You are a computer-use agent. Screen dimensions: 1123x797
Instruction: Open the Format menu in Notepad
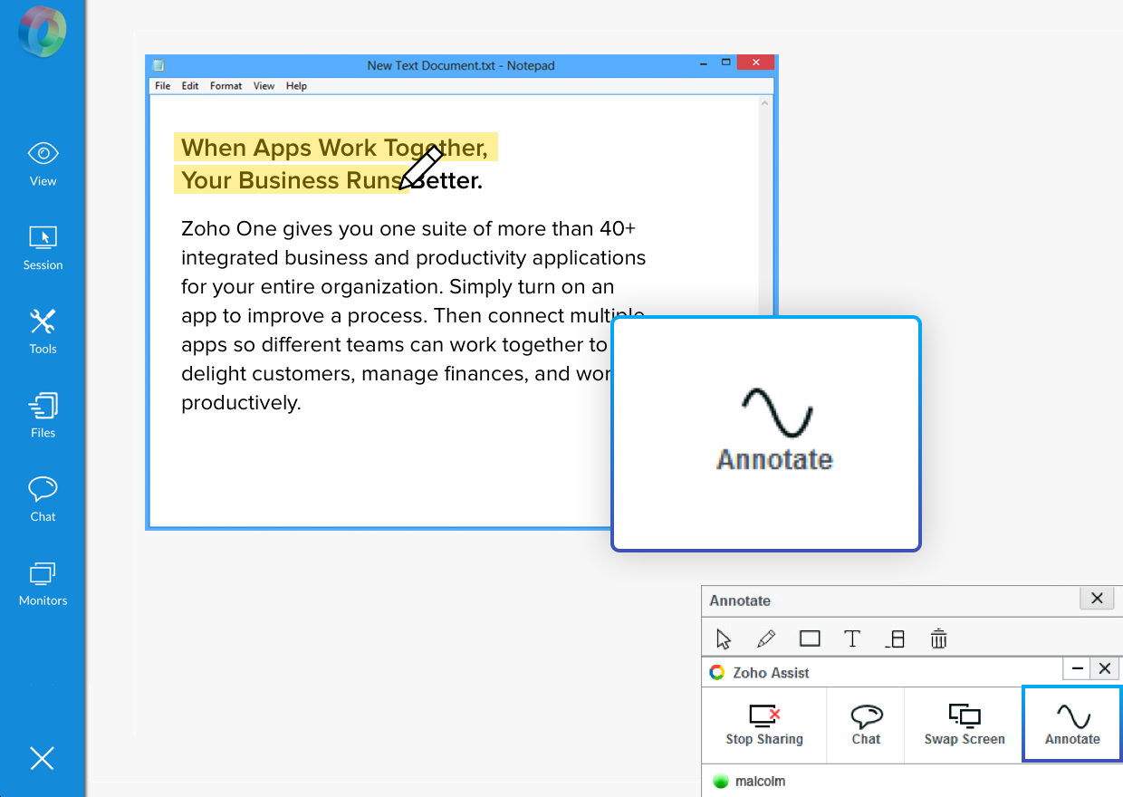pyautogui.click(x=226, y=86)
